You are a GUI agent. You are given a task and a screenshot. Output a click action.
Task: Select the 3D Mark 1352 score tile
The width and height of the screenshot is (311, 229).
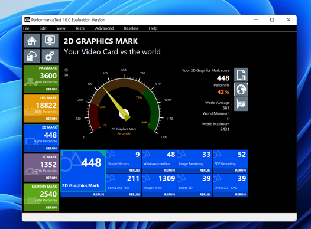pos(41,164)
